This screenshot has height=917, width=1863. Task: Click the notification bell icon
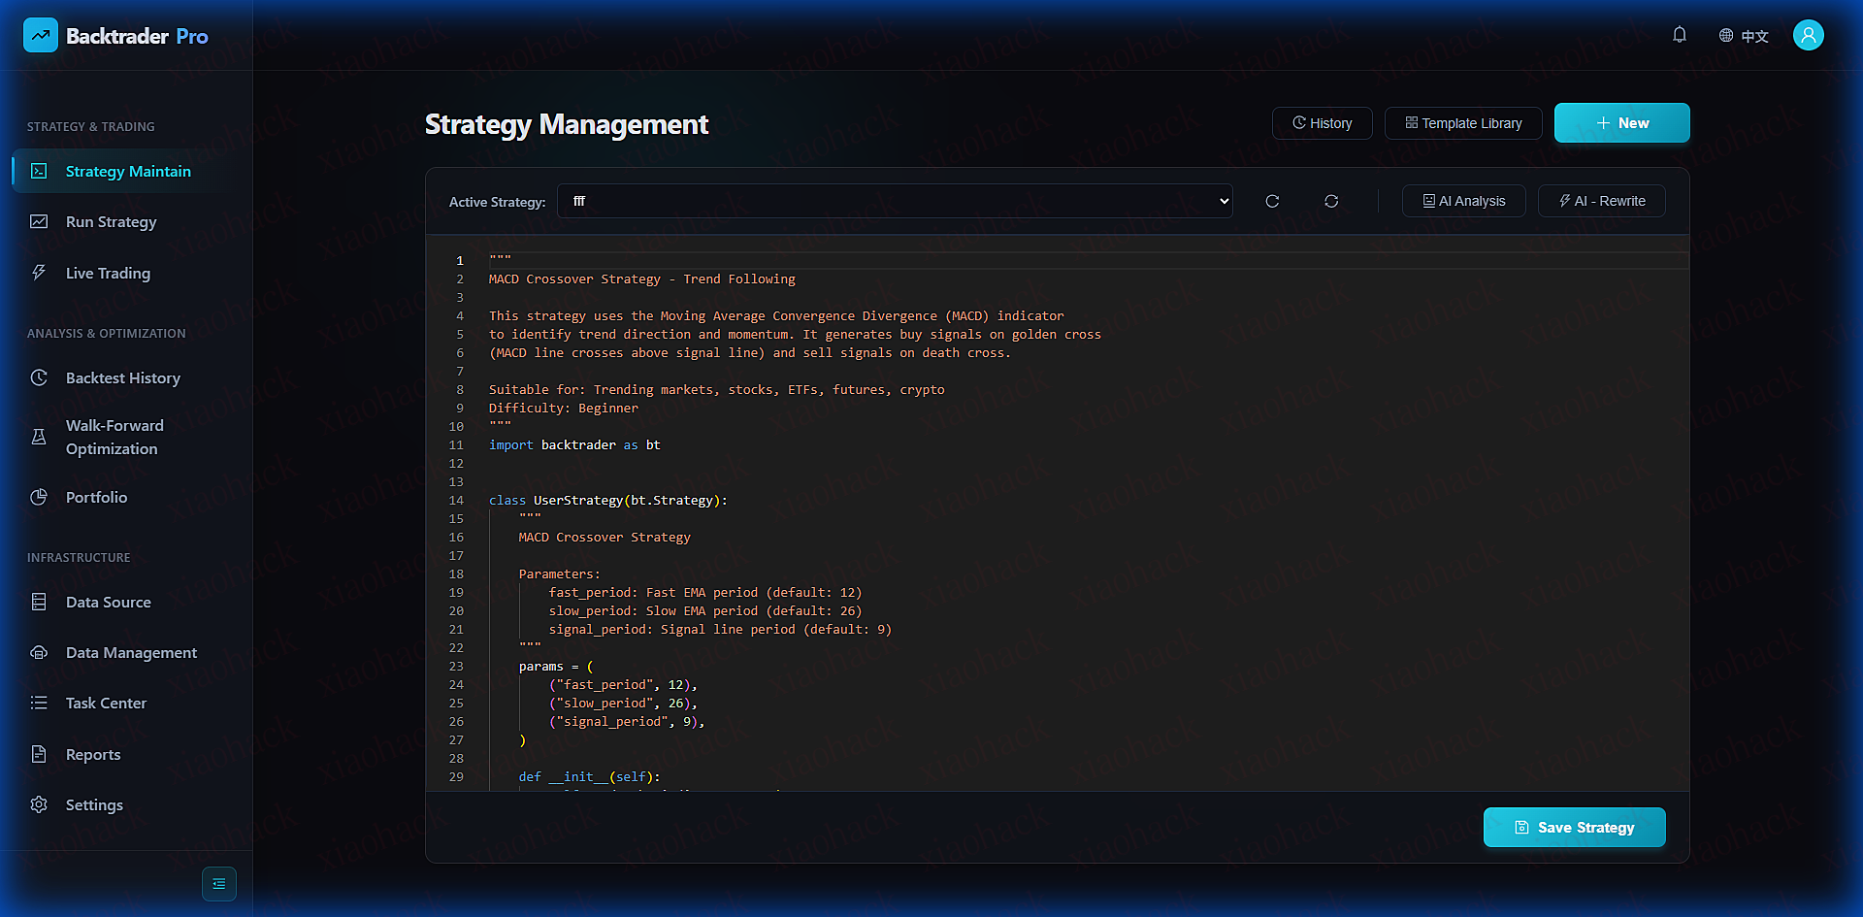coord(1680,35)
